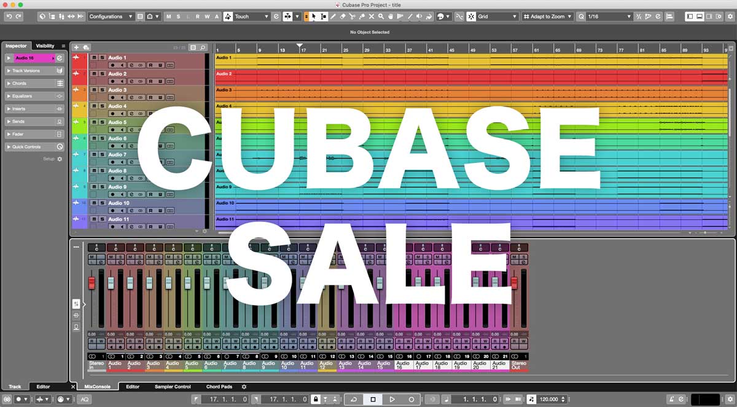Expand the Chords inspector section
Screen dimensions: 737x407
coord(34,83)
